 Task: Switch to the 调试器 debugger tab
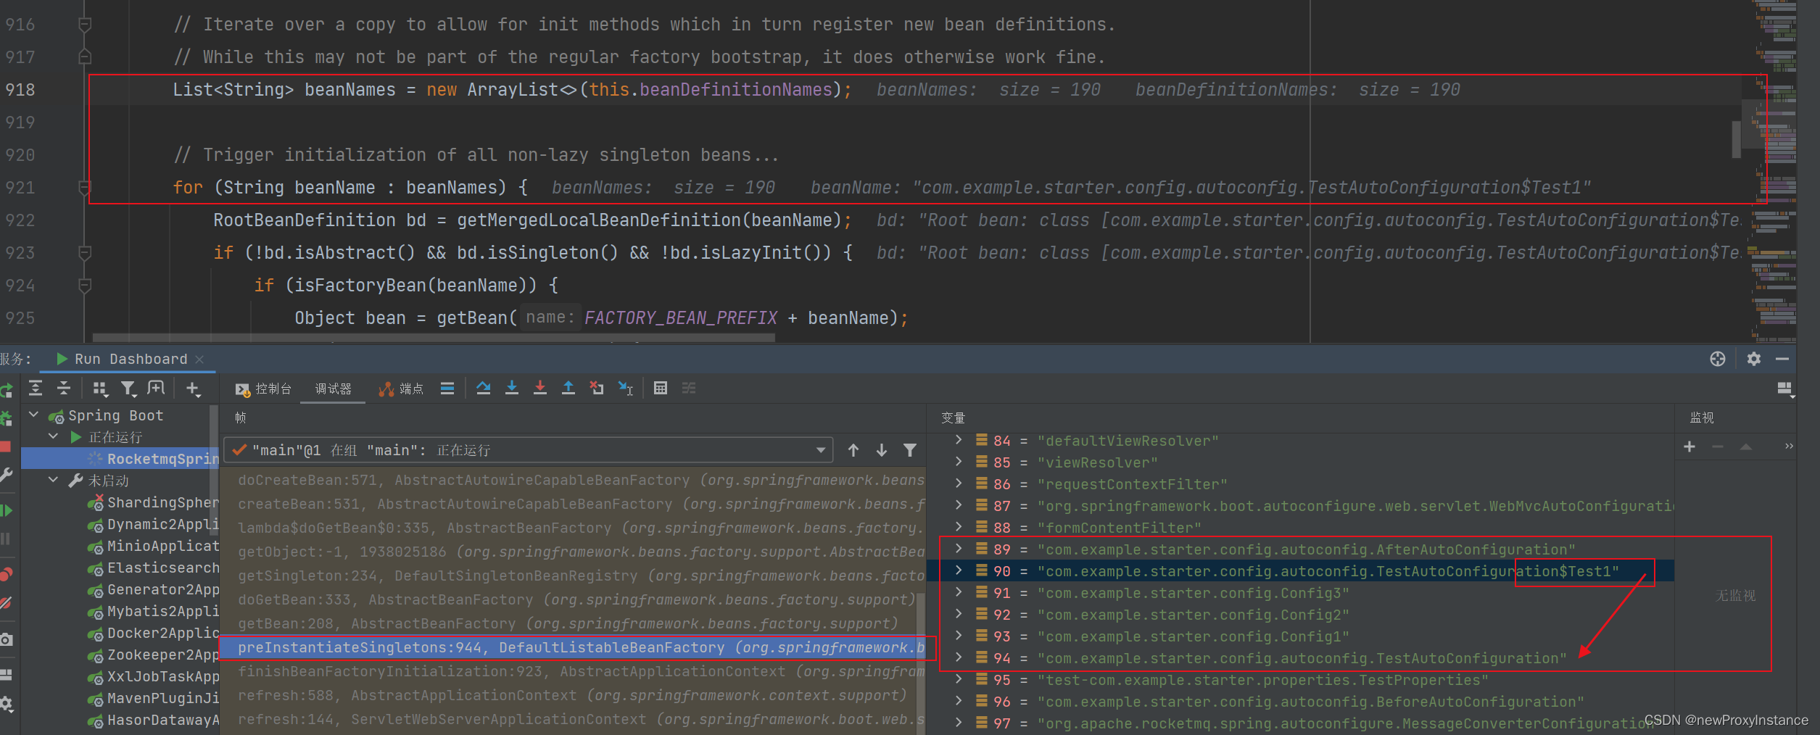[x=334, y=389]
